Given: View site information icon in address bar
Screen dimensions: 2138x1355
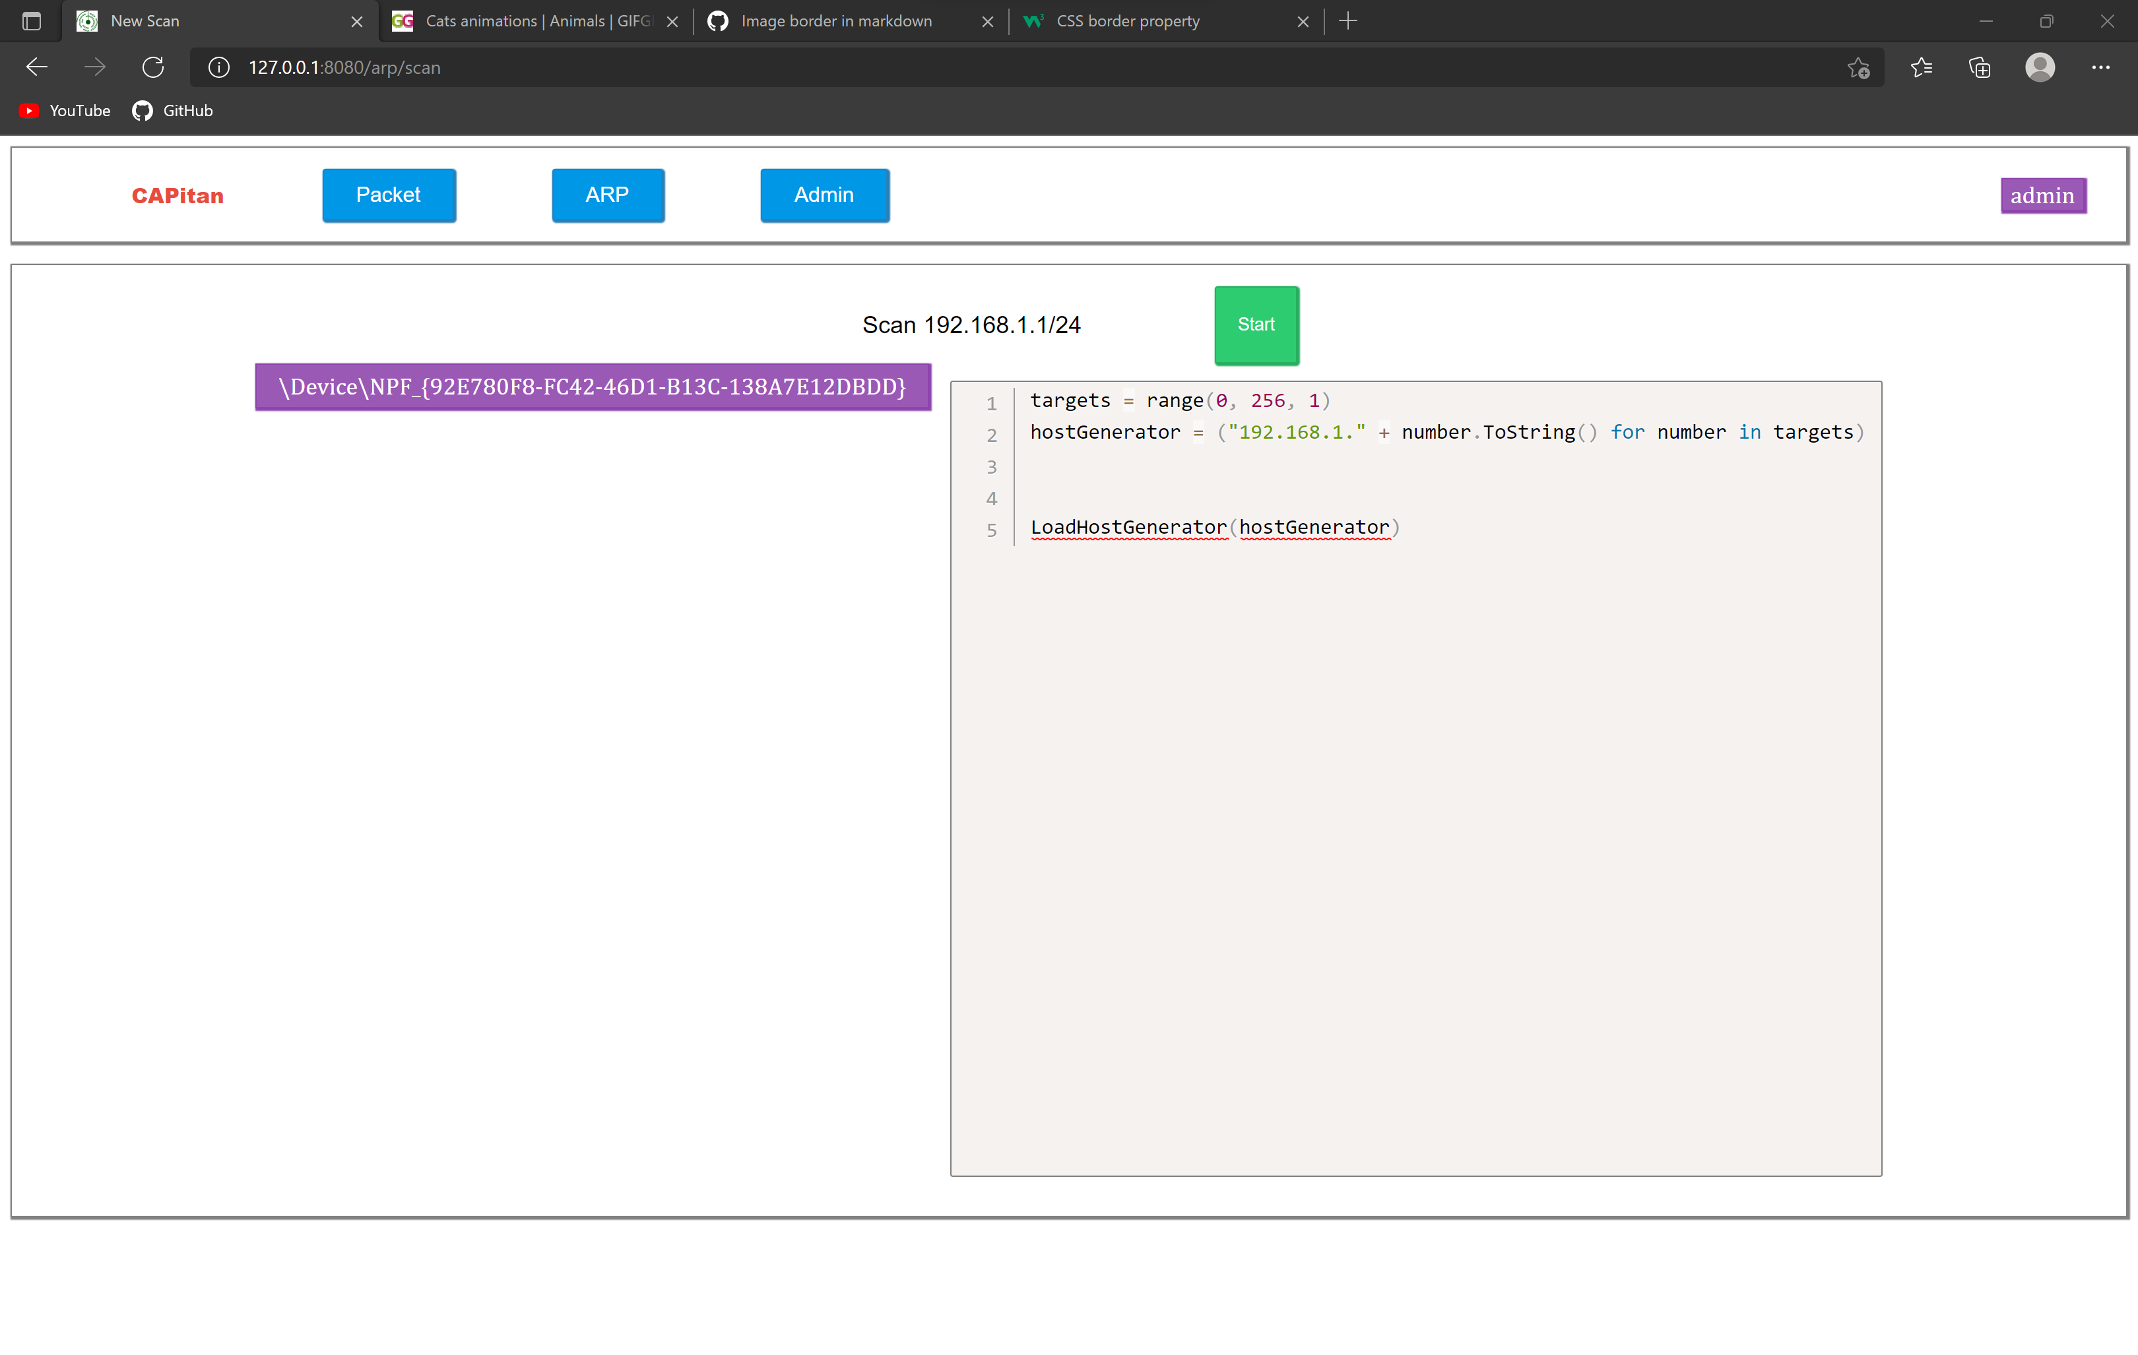Looking at the screenshot, I should [x=218, y=67].
